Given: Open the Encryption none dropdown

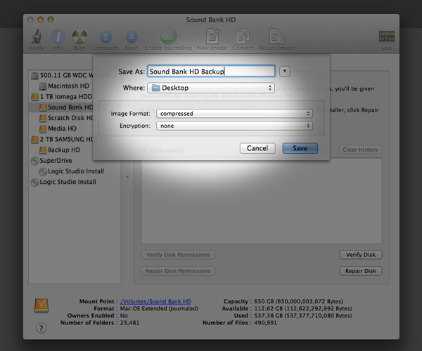Looking at the screenshot, I should click(234, 126).
